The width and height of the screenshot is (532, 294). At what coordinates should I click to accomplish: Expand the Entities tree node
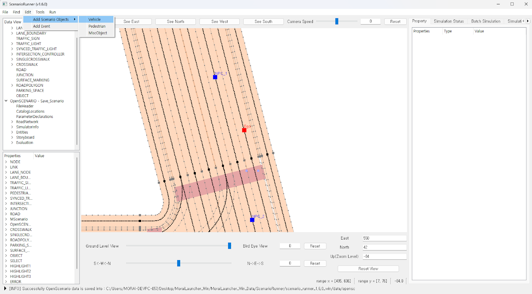pyautogui.click(x=12, y=132)
